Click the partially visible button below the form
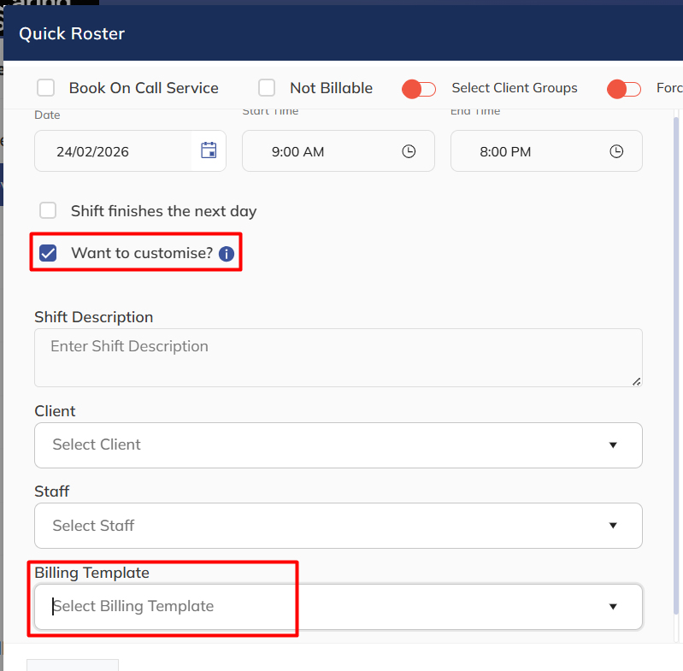 pyautogui.click(x=73, y=665)
